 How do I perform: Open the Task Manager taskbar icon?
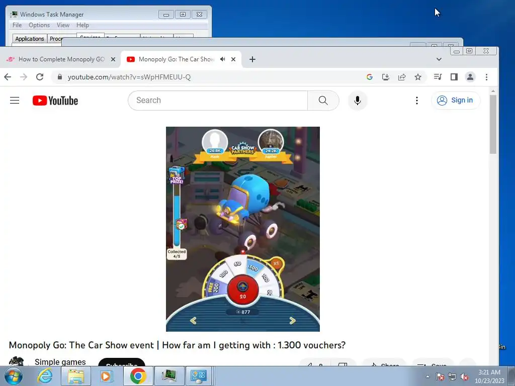tap(169, 376)
